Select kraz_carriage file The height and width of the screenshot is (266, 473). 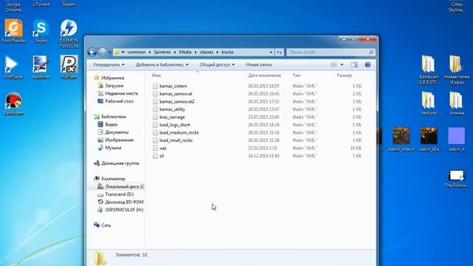coord(172,117)
